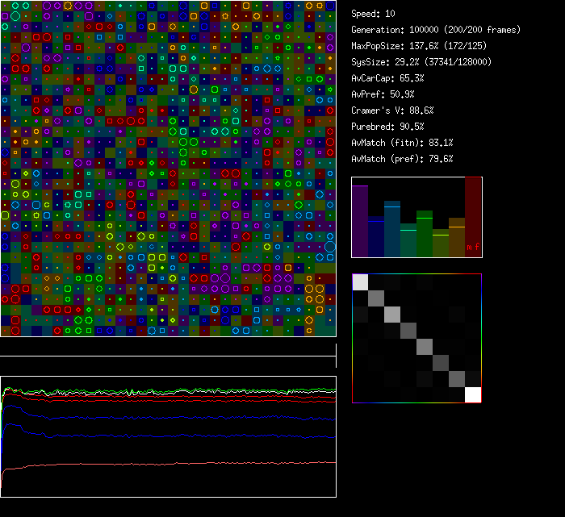Click the AvMatch (fitn) statistic
This screenshot has height=517, width=565.
(x=402, y=143)
